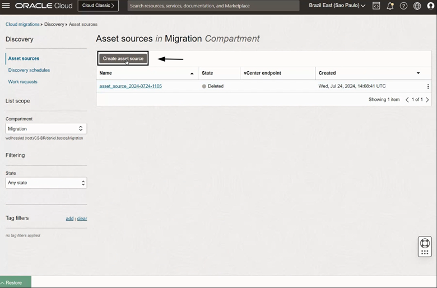Open Work requests in sidebar

[22, 82]
